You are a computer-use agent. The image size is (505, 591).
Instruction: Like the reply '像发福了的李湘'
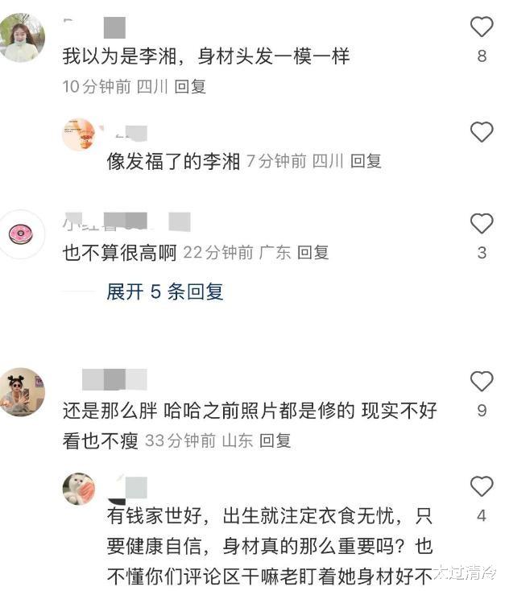click(x=482, y=132)
